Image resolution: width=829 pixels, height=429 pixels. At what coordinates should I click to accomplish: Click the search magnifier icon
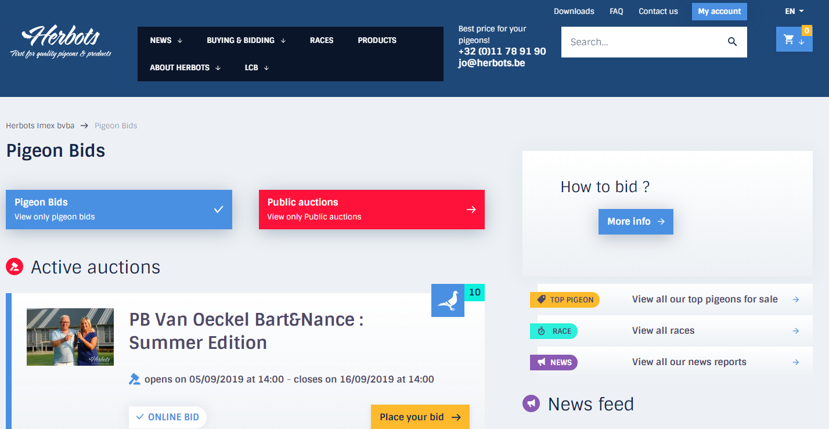[732, 42]
